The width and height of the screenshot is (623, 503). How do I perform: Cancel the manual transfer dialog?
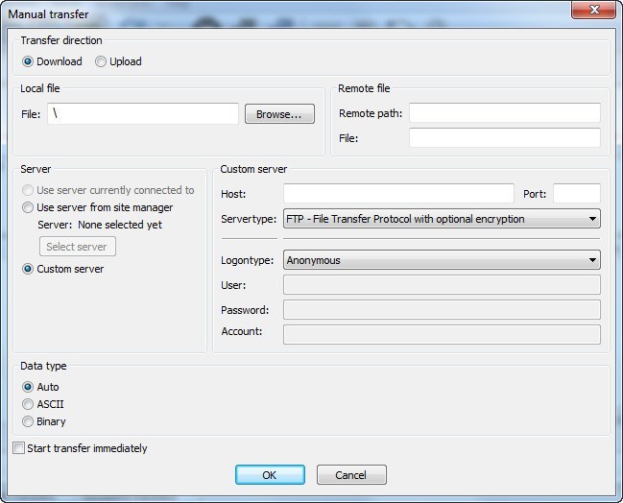click(351, 475)
